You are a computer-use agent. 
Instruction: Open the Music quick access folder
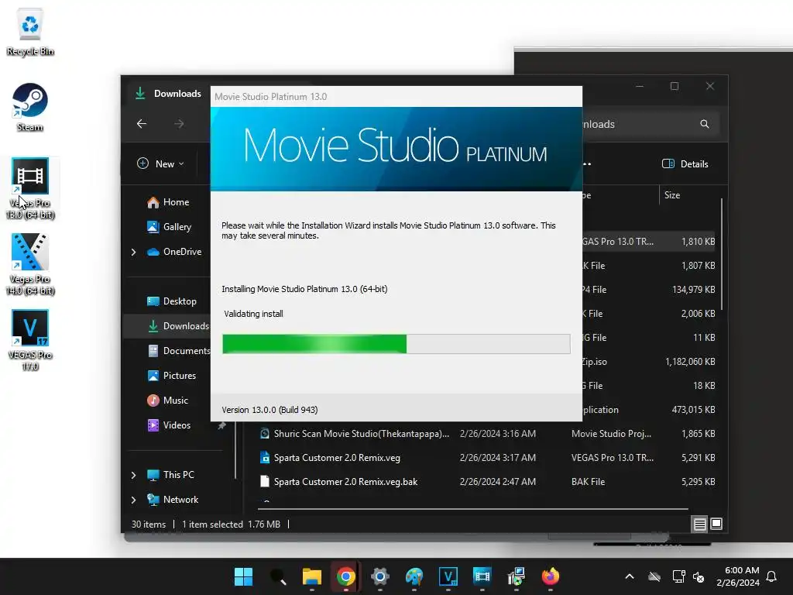[x=167, y=401]
